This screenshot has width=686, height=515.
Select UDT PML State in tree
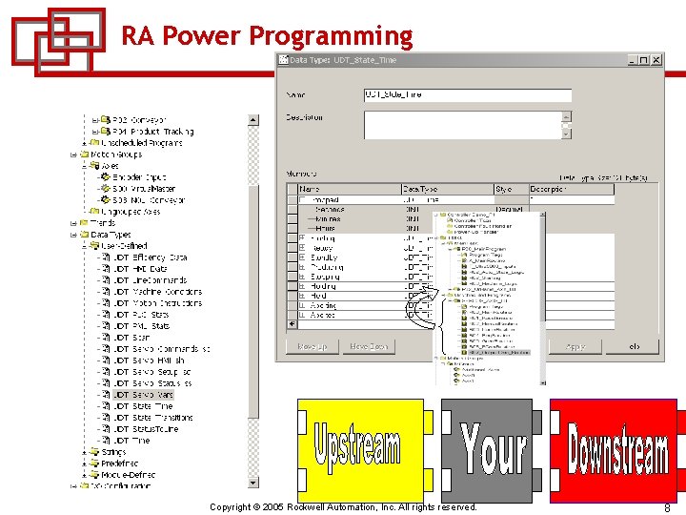[x=141, y=326]
